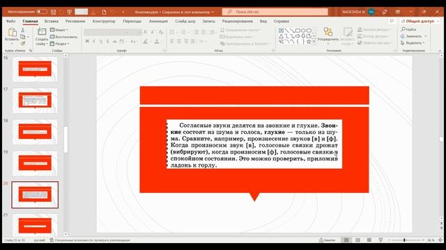Click the Создать слайд icon
Image resolution: width=446 pixels, height=250 pixels.
(x=42, y=32)
